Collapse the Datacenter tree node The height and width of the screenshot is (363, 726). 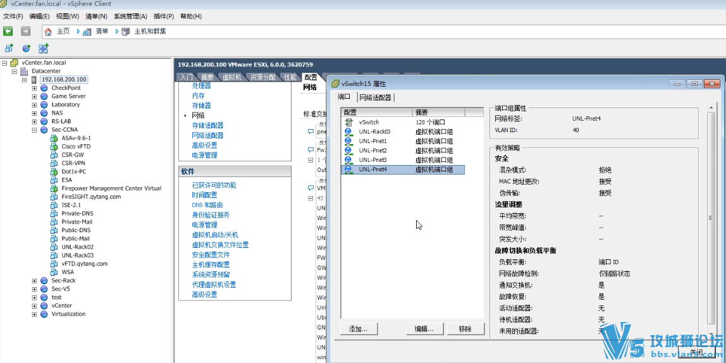pyautogui.click(x=15, y=71)
